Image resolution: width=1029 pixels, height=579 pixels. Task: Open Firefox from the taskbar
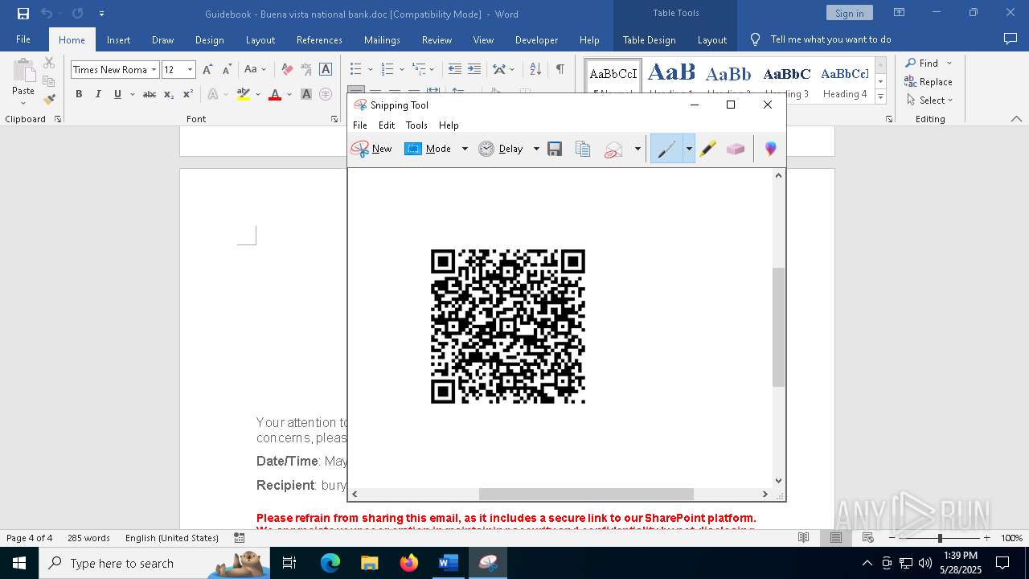coord(409,563)
